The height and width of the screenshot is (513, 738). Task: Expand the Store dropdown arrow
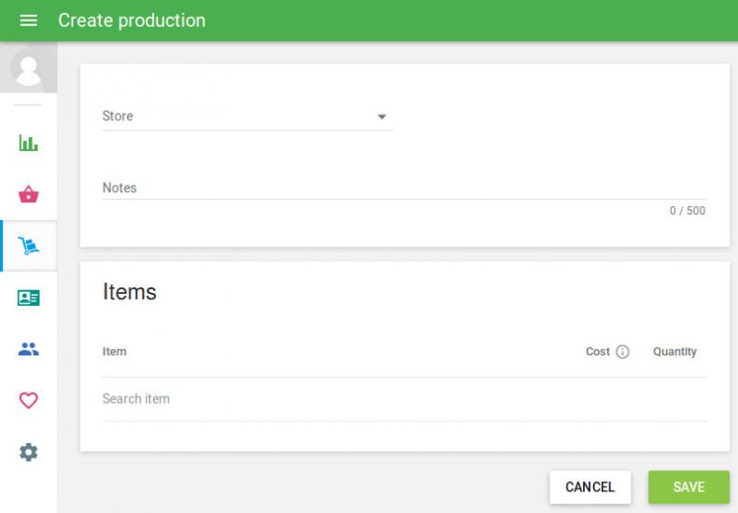coord(381,117)
